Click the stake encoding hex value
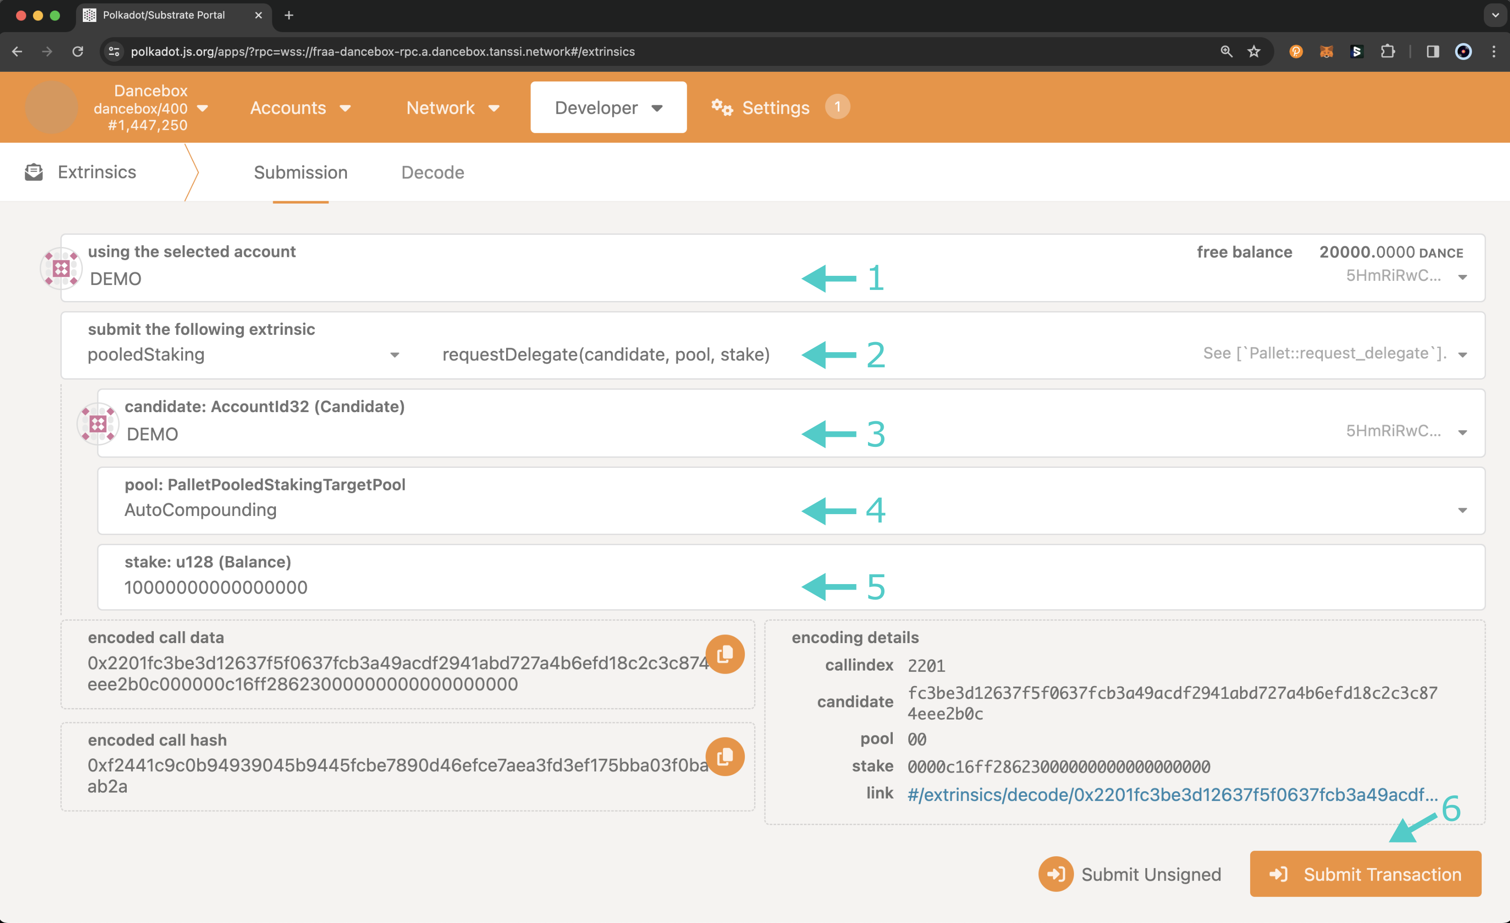Screen dimensions: 1510x923 tap(1058, 766)
